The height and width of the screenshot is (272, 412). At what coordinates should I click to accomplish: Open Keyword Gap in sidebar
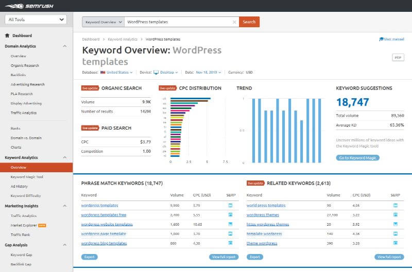click(21, 255)
